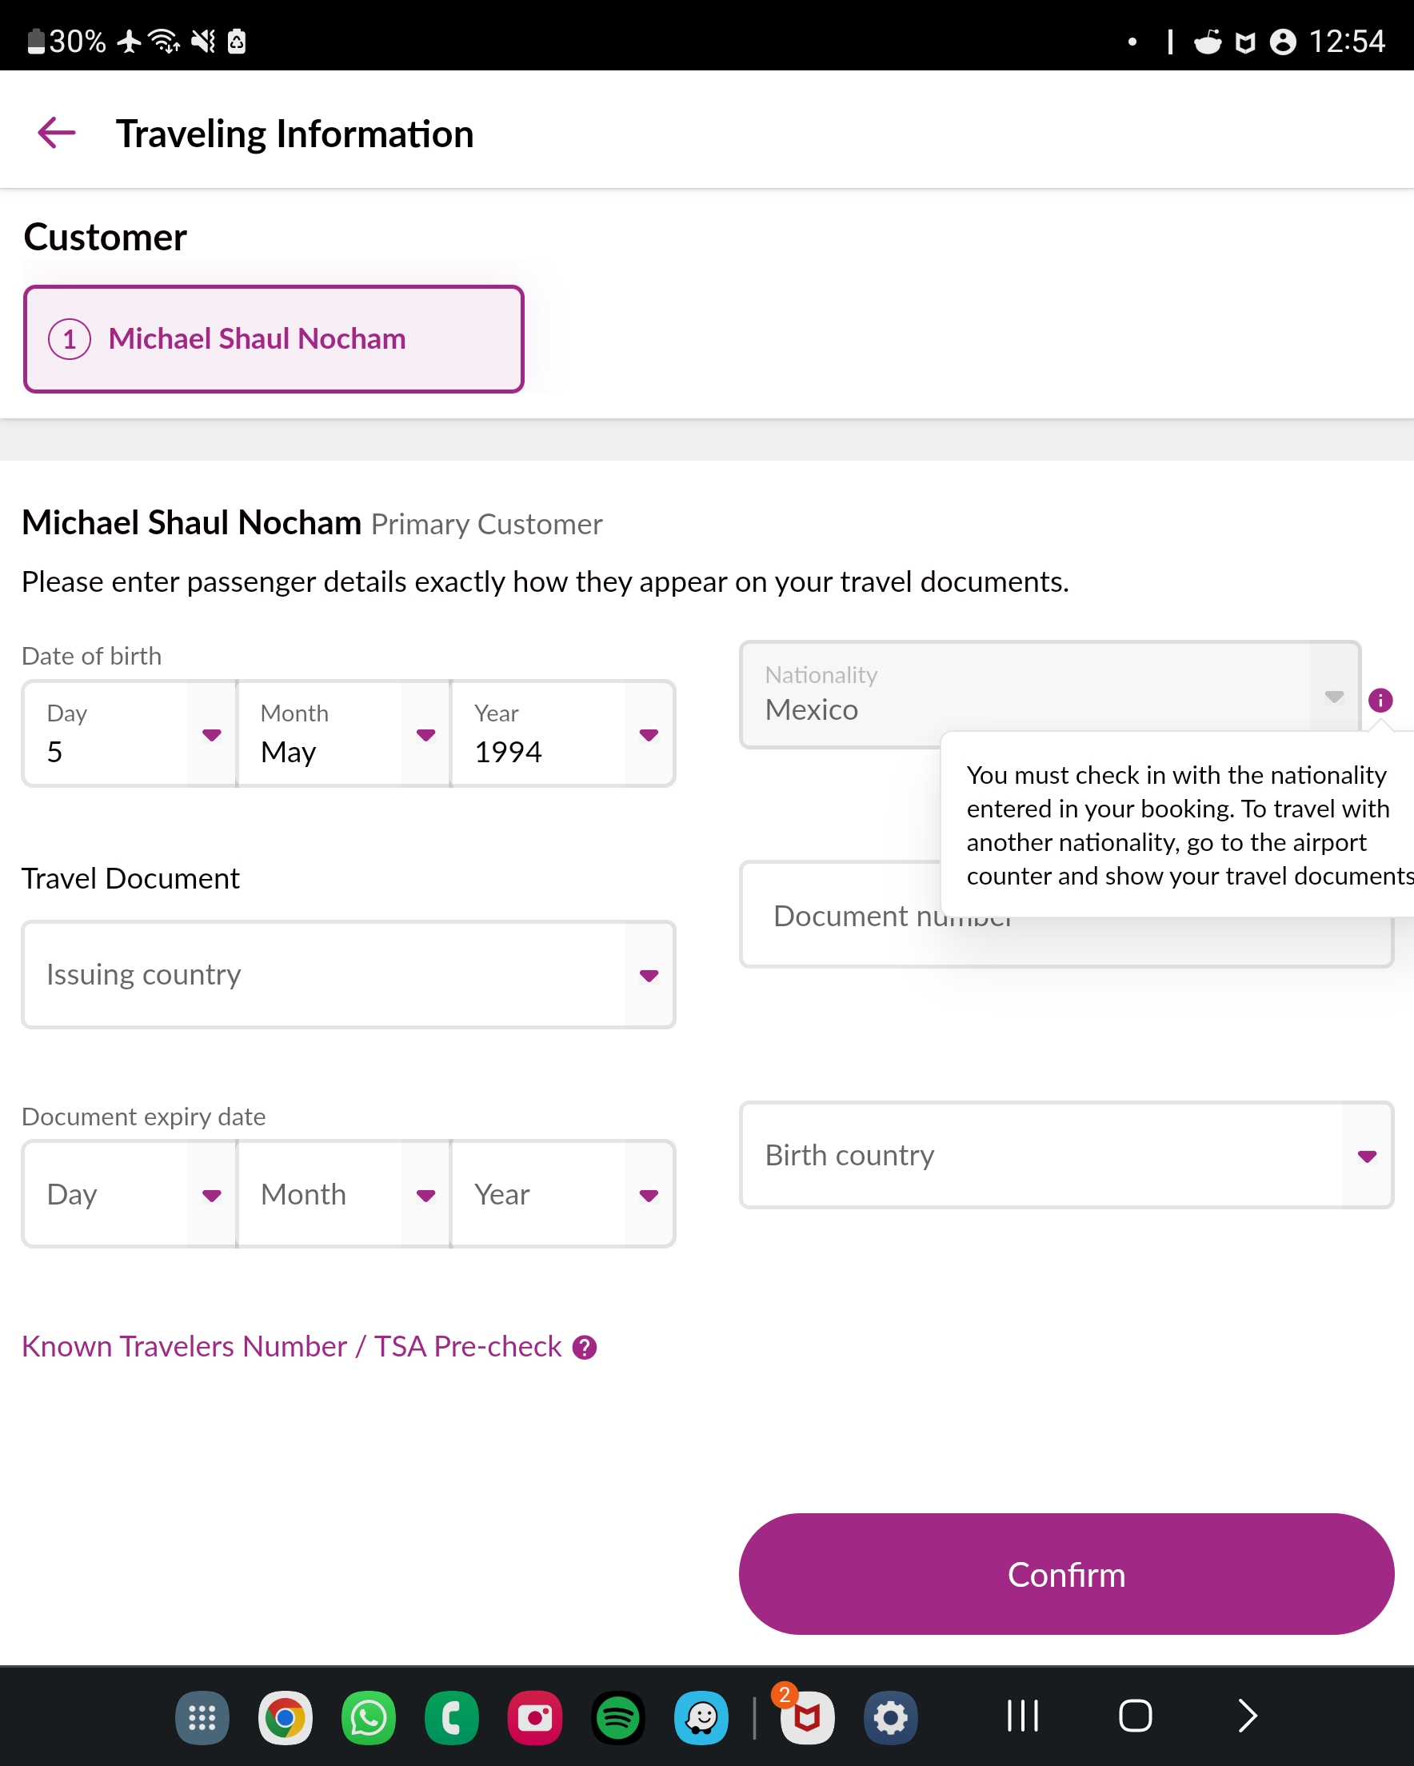The image size is (1414, 1766).
Task: Tap the nationality info icon
Action: click(1380, 701)
